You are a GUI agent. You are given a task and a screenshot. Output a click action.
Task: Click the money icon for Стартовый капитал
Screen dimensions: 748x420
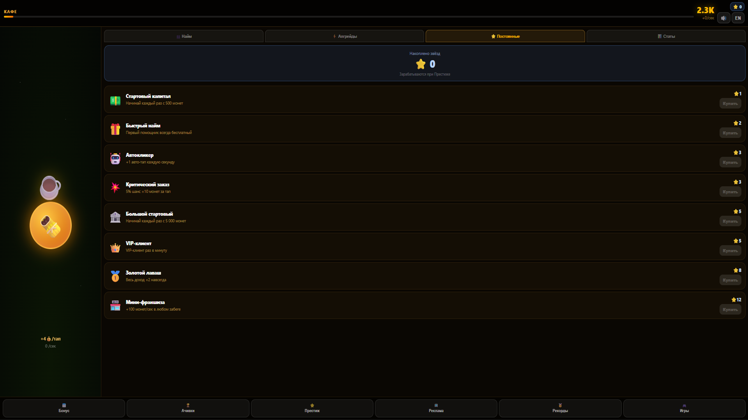pyautogui.click(x=115, y=101)
